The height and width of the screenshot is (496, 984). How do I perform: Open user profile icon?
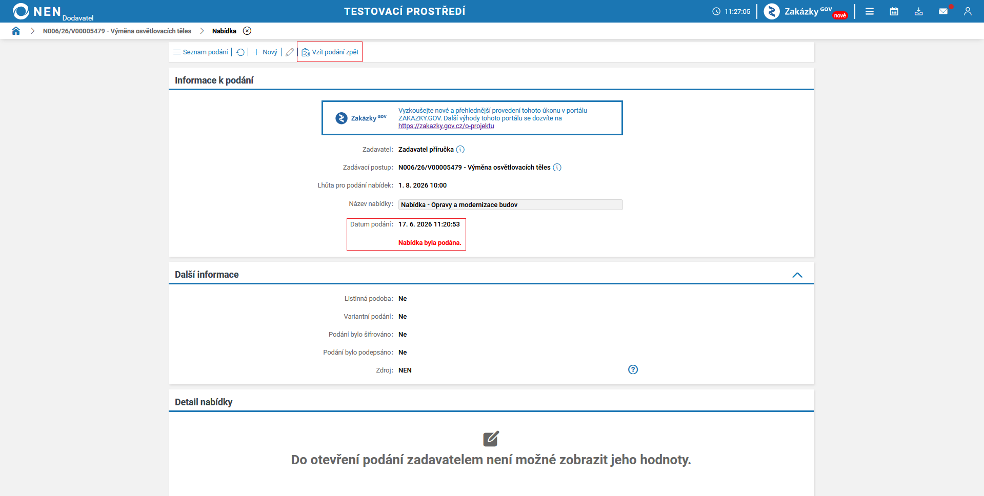coord(968,11)
